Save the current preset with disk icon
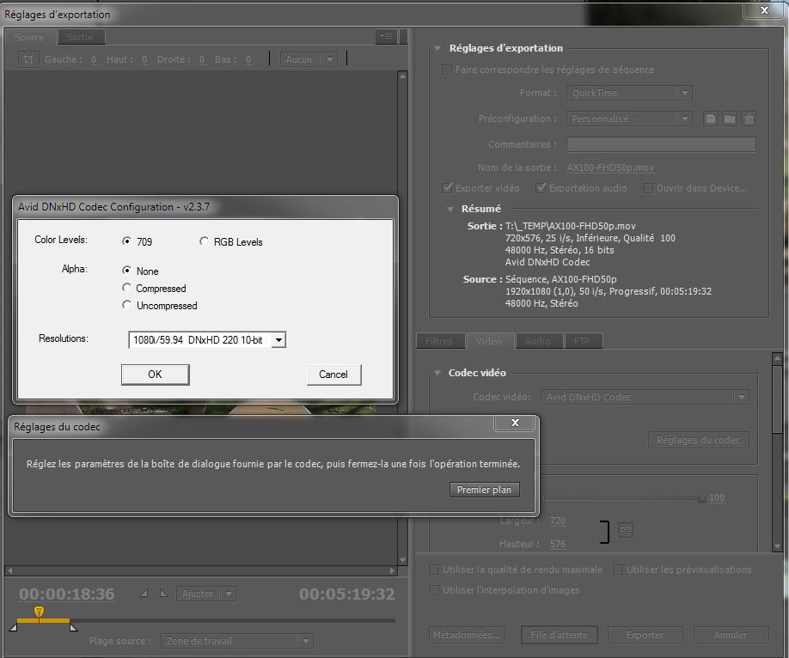The image size is (789, 658). pos(711,119)
